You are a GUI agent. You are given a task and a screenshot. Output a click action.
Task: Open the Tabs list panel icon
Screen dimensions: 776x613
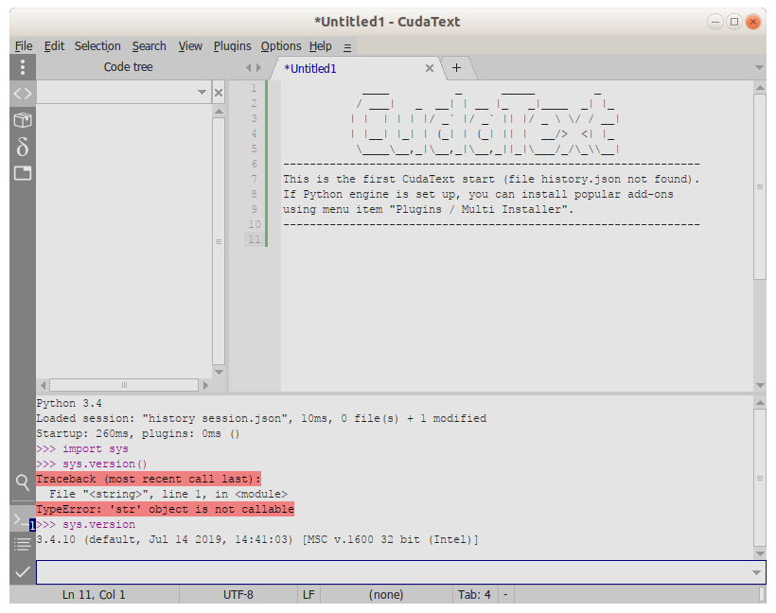(x=23, y=173)
